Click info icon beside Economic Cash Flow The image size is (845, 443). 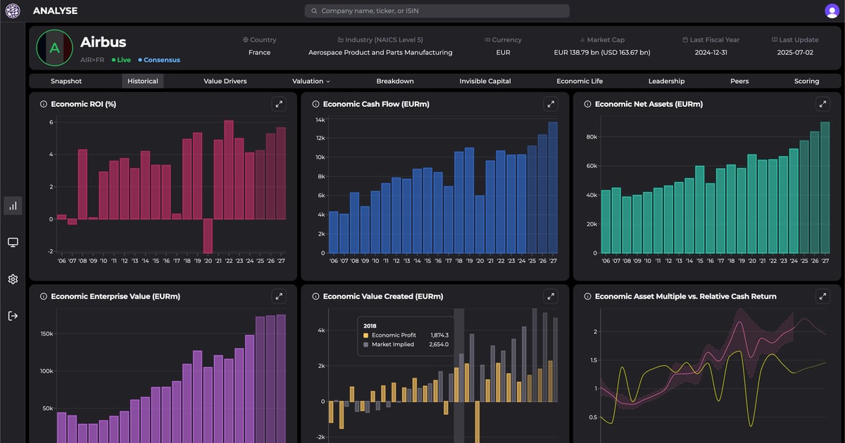tap(315, 104)
